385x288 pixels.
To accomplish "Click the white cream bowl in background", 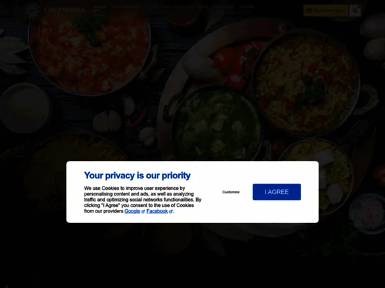I will pyautogui.click(x=25, y=108).
